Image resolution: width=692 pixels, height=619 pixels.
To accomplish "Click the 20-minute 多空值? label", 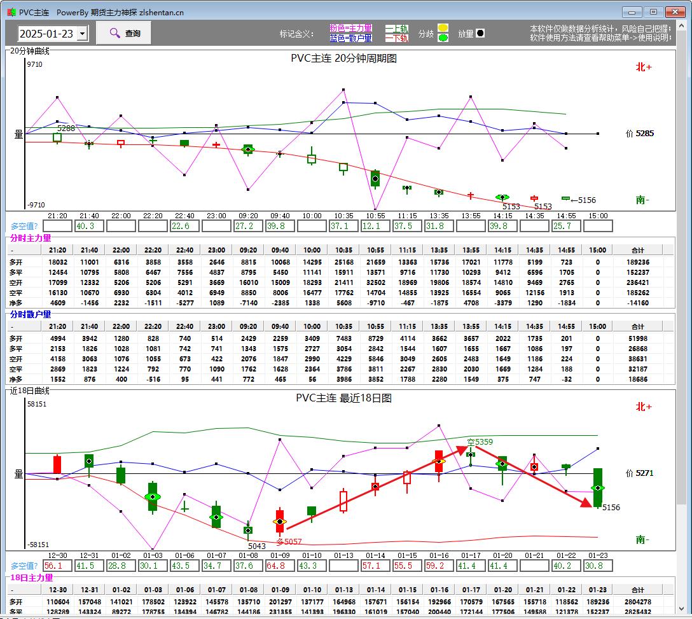I will 24,226.
